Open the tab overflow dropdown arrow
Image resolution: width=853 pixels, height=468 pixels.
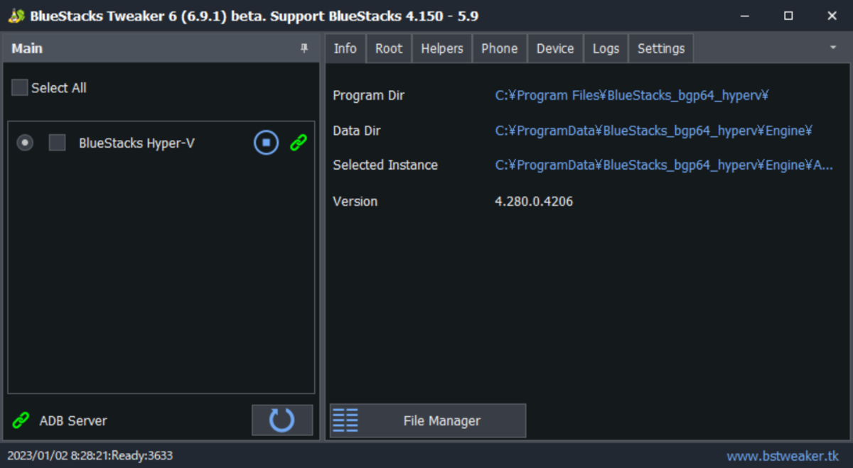coord(832,48)
